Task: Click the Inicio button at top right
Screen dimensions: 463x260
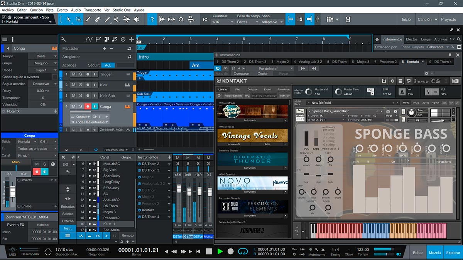Action: point(406,19)
